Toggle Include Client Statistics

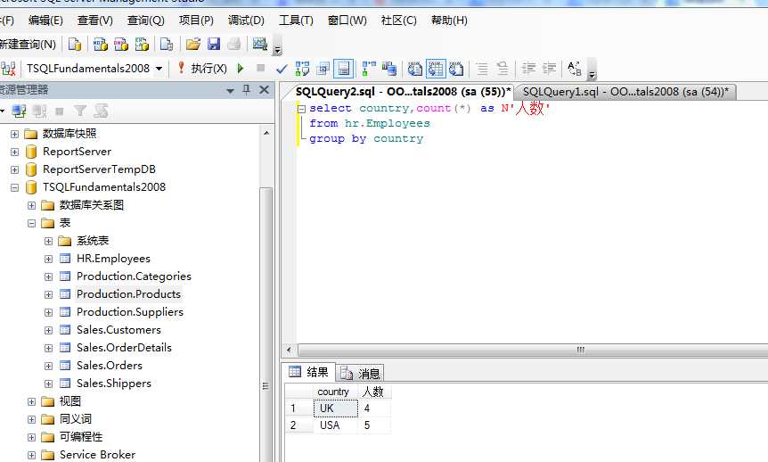[389, 69]
